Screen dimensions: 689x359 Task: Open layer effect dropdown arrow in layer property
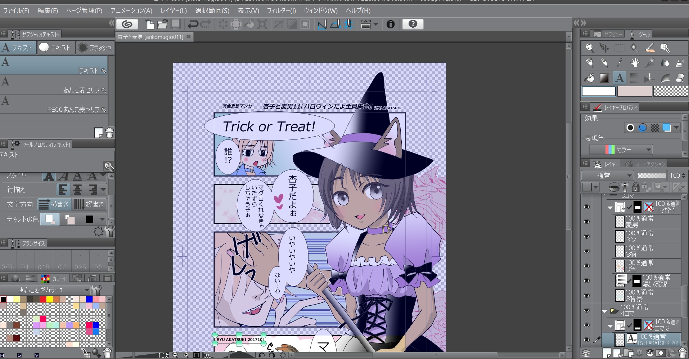(x=676, y=128)
